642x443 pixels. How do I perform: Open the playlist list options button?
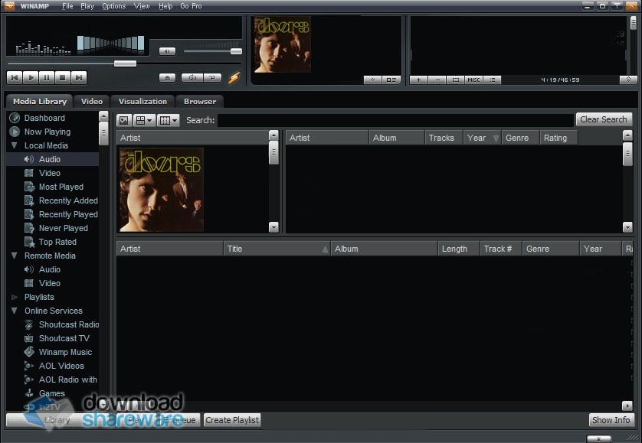[x=492, y=80]
